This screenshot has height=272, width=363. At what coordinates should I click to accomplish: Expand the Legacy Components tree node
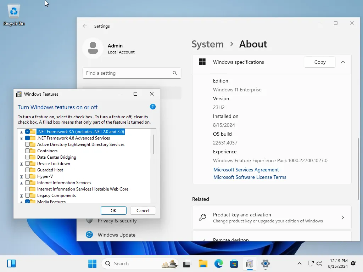[x=21, y=196]
